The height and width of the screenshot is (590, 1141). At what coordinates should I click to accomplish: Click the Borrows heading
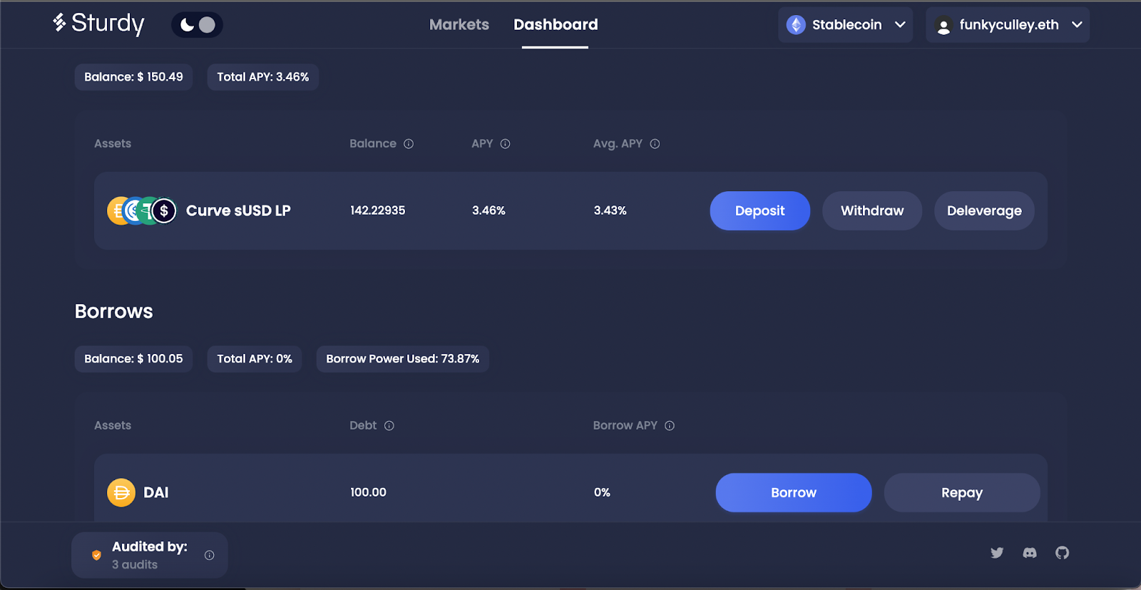pyautogui.click(x=113, y=312)
